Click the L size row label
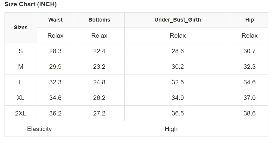 (21, 82)
